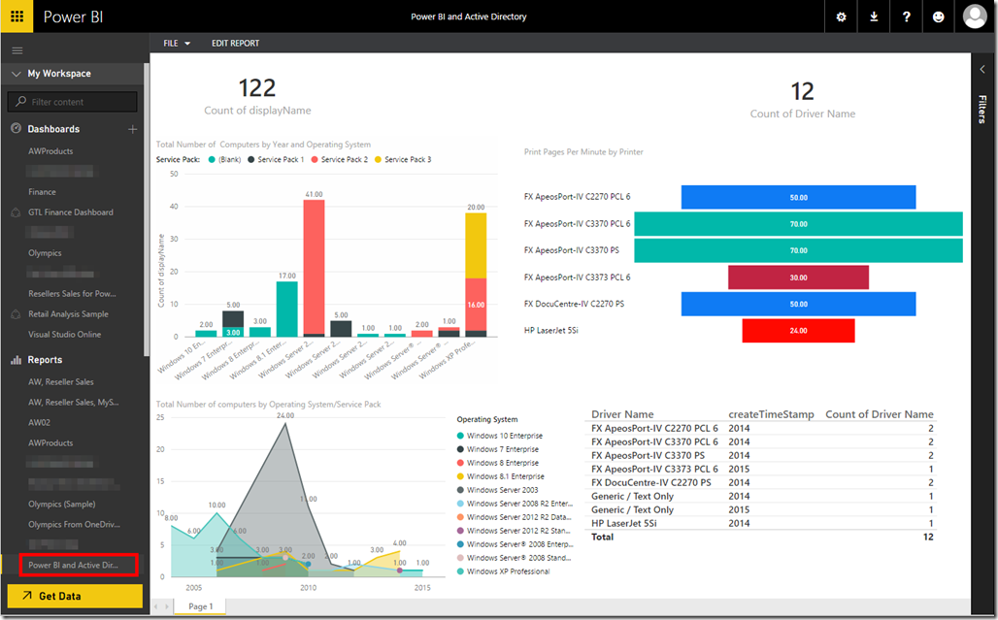Open the user profile avatar
Image resolution: width=998 pixels, height=620 pixels.
(x=975, y=16)
